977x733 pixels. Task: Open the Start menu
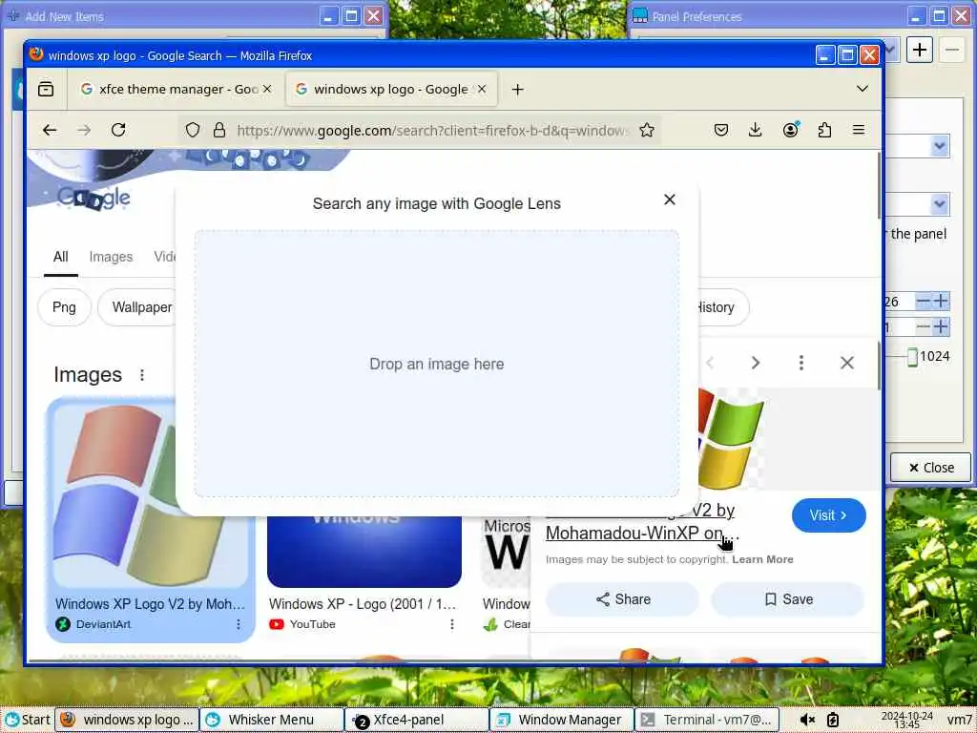click(28, 720)
